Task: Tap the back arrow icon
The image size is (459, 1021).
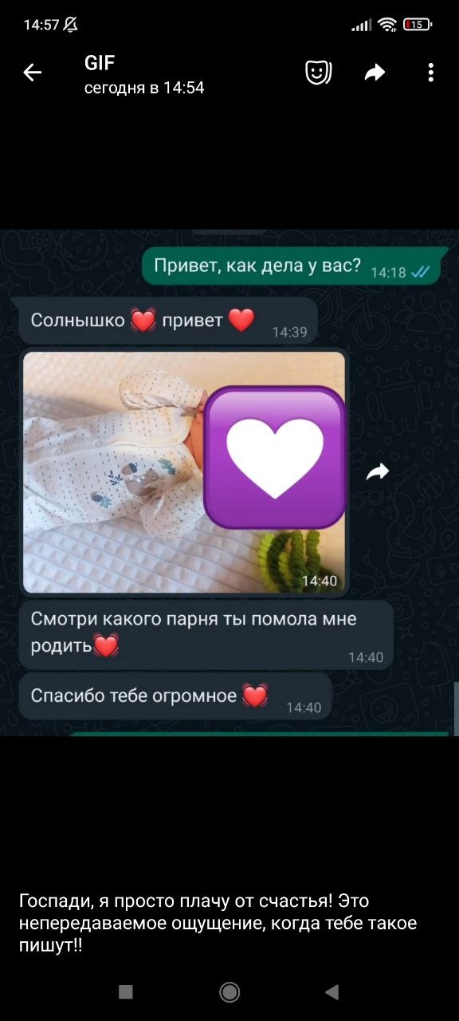Action: [32, 73]
